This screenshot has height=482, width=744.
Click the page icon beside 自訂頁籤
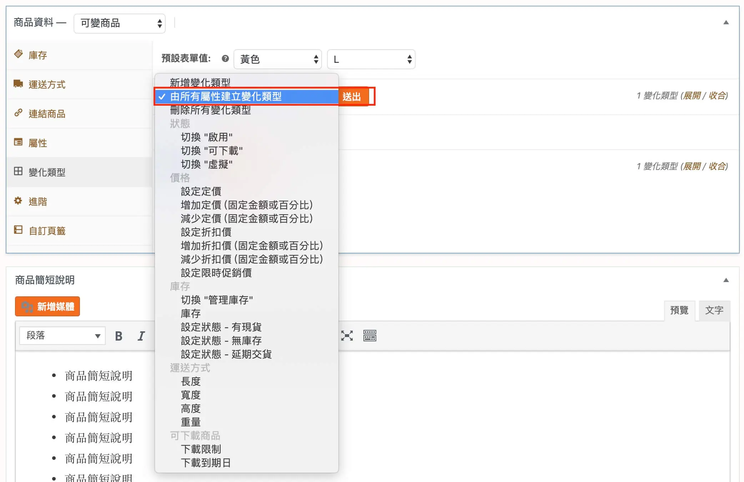click(x=18, y=230)
